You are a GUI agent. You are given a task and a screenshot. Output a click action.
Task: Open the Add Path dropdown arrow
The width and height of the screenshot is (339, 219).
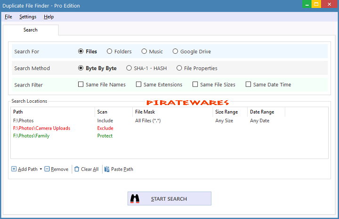(x=40, y=169)
